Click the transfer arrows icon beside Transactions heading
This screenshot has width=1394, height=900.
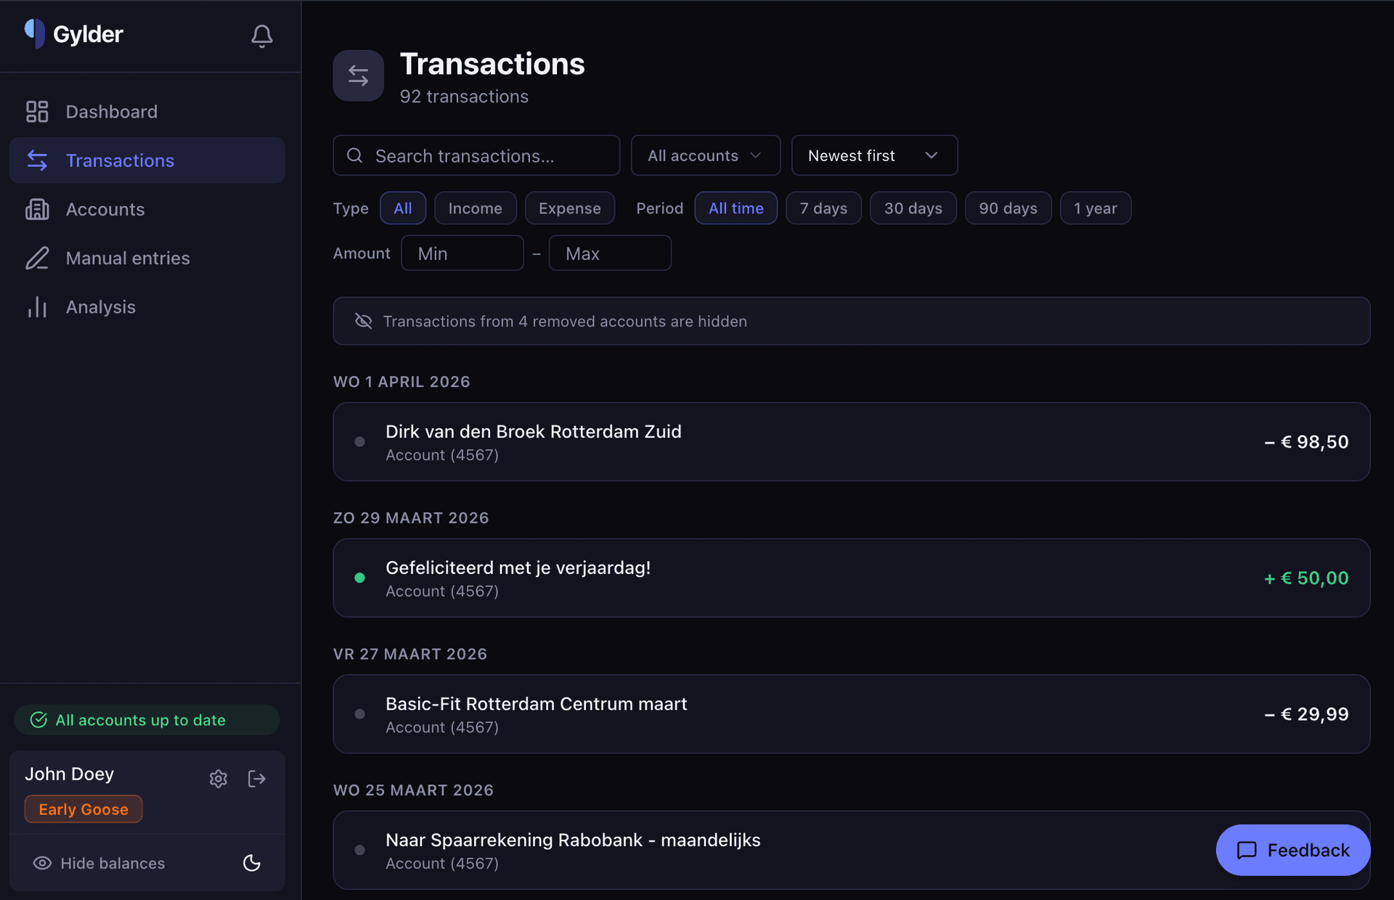point(358,75)
